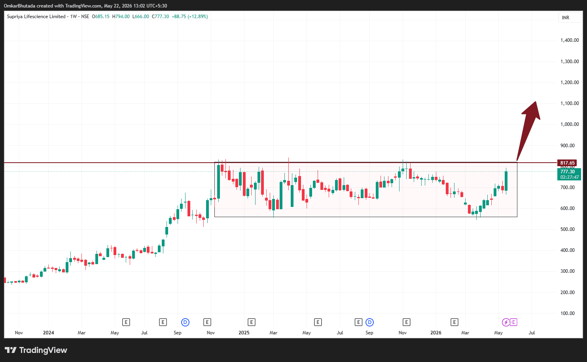This screenshot has width=587, height=362.
Task: Click the TradingView logo
Action: (36, 350)
